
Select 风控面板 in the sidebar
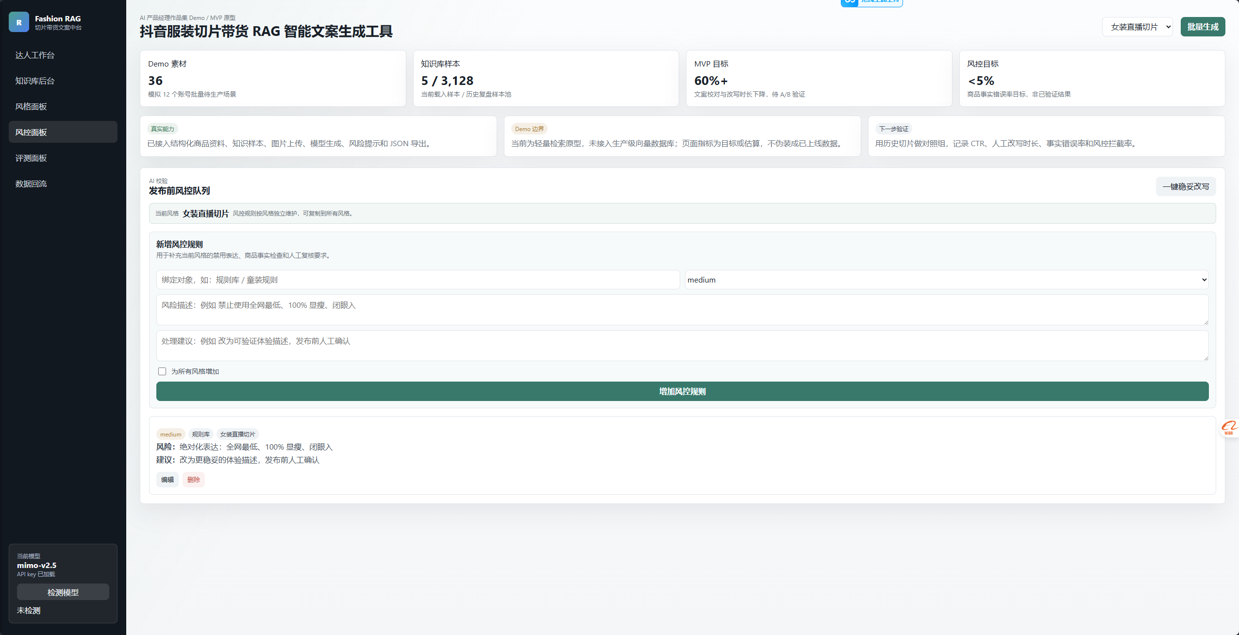point(63,132)
